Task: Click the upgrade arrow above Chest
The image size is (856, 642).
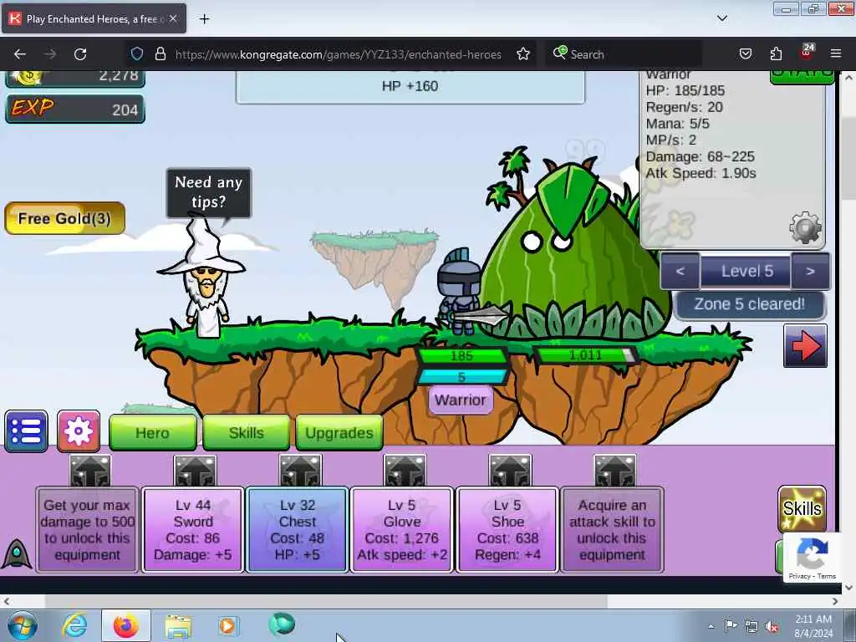Action: coord(300,471)
